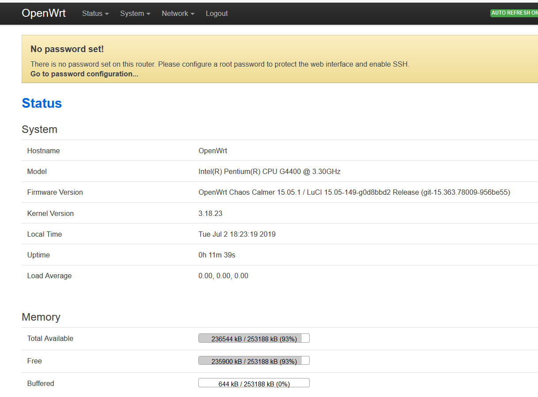Click the Local Time row label

tap(45, 234)
